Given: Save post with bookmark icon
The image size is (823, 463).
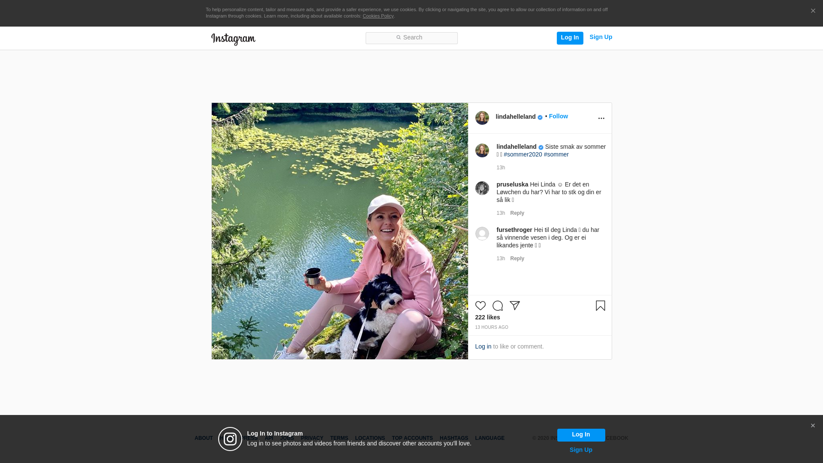Looking at the screenshot, I should (x=600, y=306).
